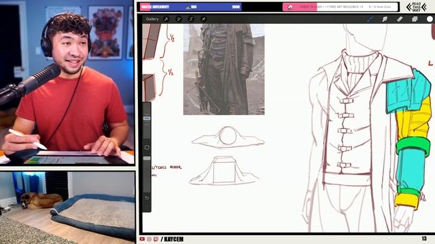Select the Eraser tool
The width and height of the screenshot is (435, 244).
coord(400,19)
